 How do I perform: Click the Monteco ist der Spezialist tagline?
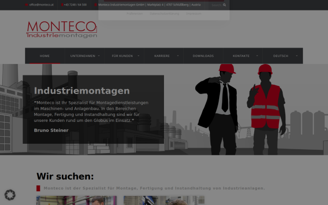click(x=154, y=188)
